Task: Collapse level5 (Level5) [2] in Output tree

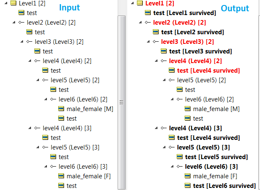Action: 164,80
